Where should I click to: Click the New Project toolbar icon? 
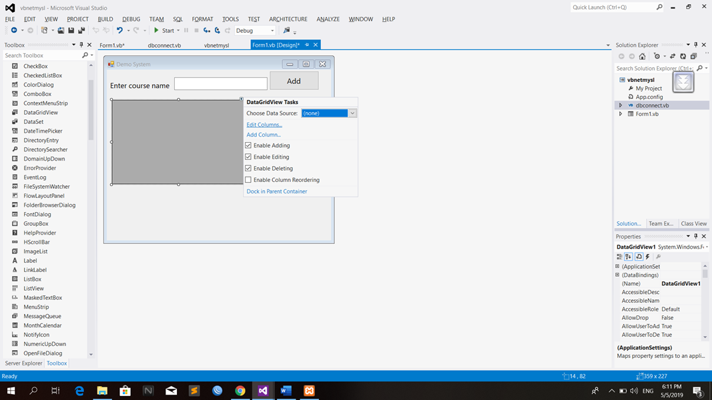tap(44, 31)
